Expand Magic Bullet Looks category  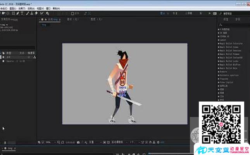tap(219, 61)
